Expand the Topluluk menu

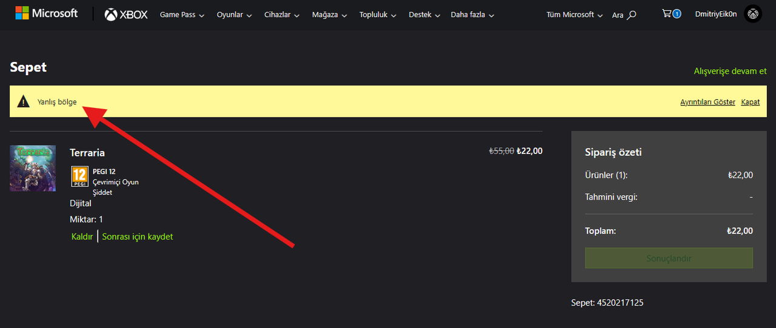(378, 15)
